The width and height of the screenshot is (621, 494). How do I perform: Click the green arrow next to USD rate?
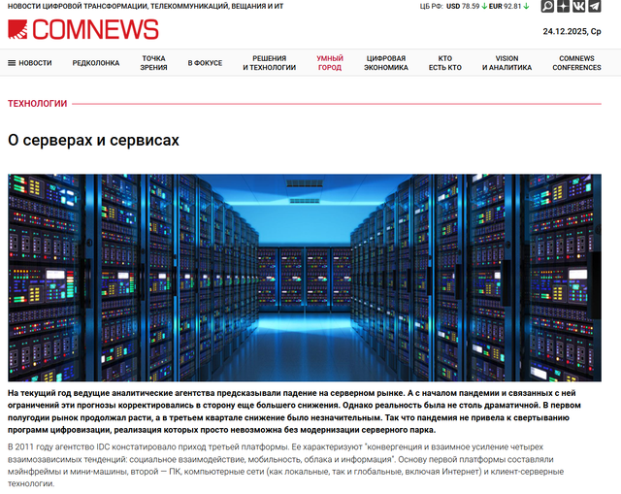click(x=484, y=7)
